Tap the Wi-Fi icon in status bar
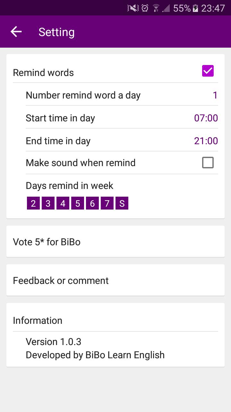The image size is (231, 412). tap(156, 8)
